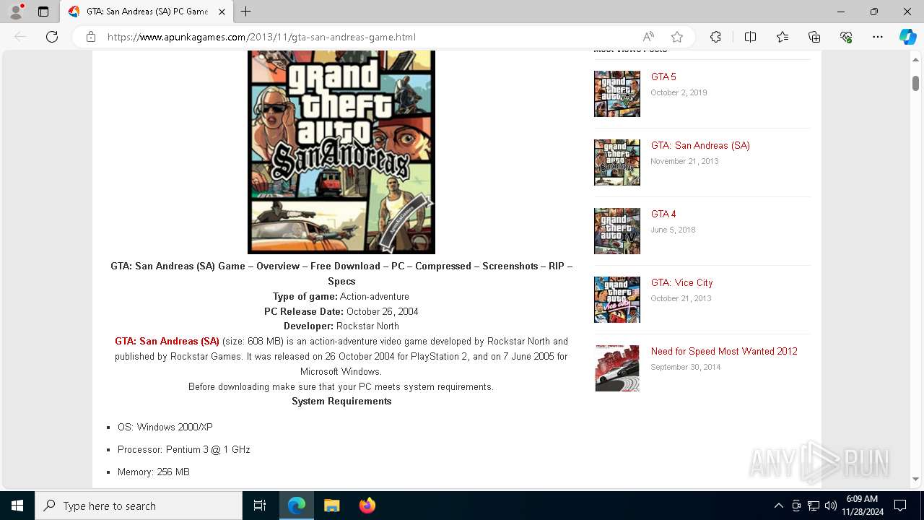Go back to the previous page
924x520 pixels.
pyautogui.click(x=20, y=37)
